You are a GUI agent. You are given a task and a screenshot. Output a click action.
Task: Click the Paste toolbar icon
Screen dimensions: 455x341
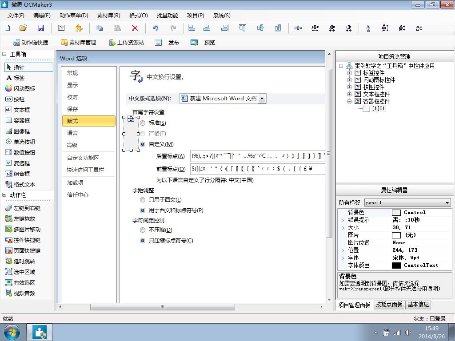click(x=117, y=28)
